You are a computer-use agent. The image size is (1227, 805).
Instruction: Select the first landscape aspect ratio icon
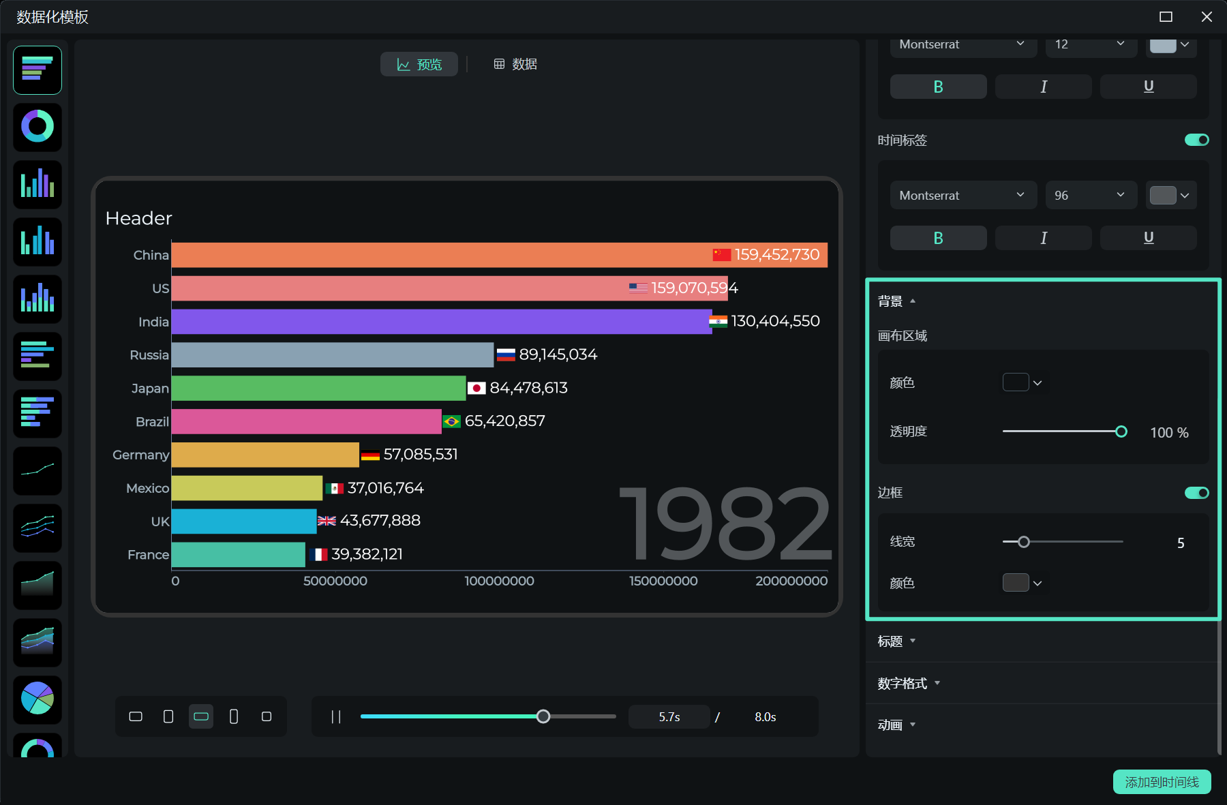(x=136, y=716)
